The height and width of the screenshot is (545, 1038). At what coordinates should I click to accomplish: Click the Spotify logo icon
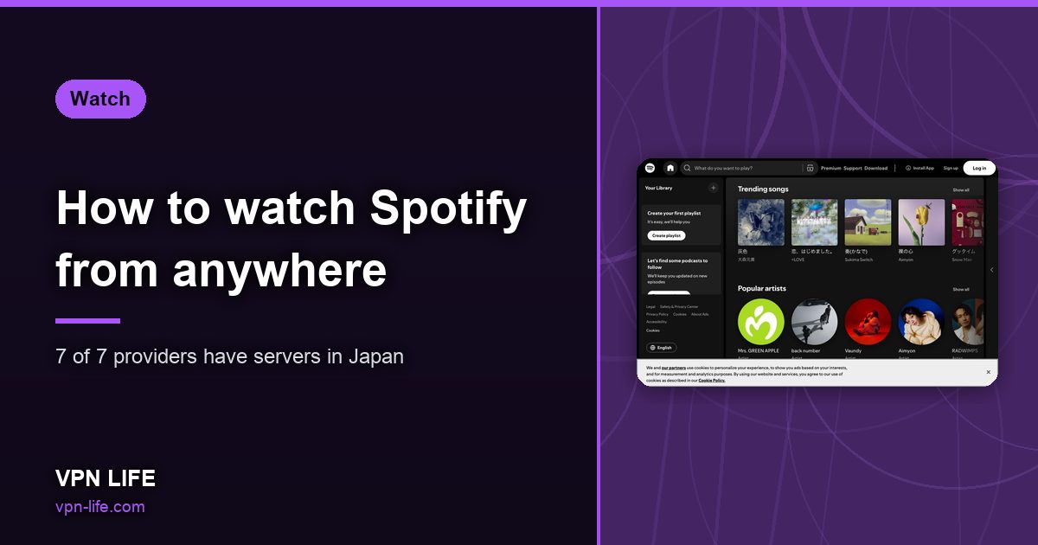pos(650,168)
